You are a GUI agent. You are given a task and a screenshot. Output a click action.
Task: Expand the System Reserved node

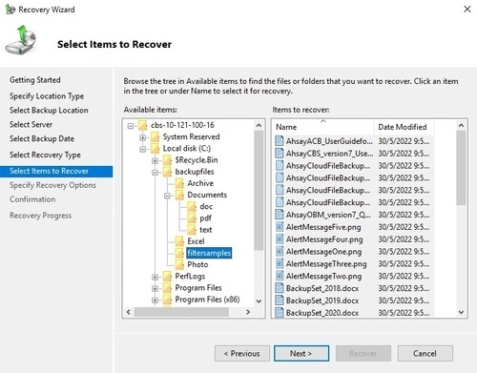click(142, 137)
